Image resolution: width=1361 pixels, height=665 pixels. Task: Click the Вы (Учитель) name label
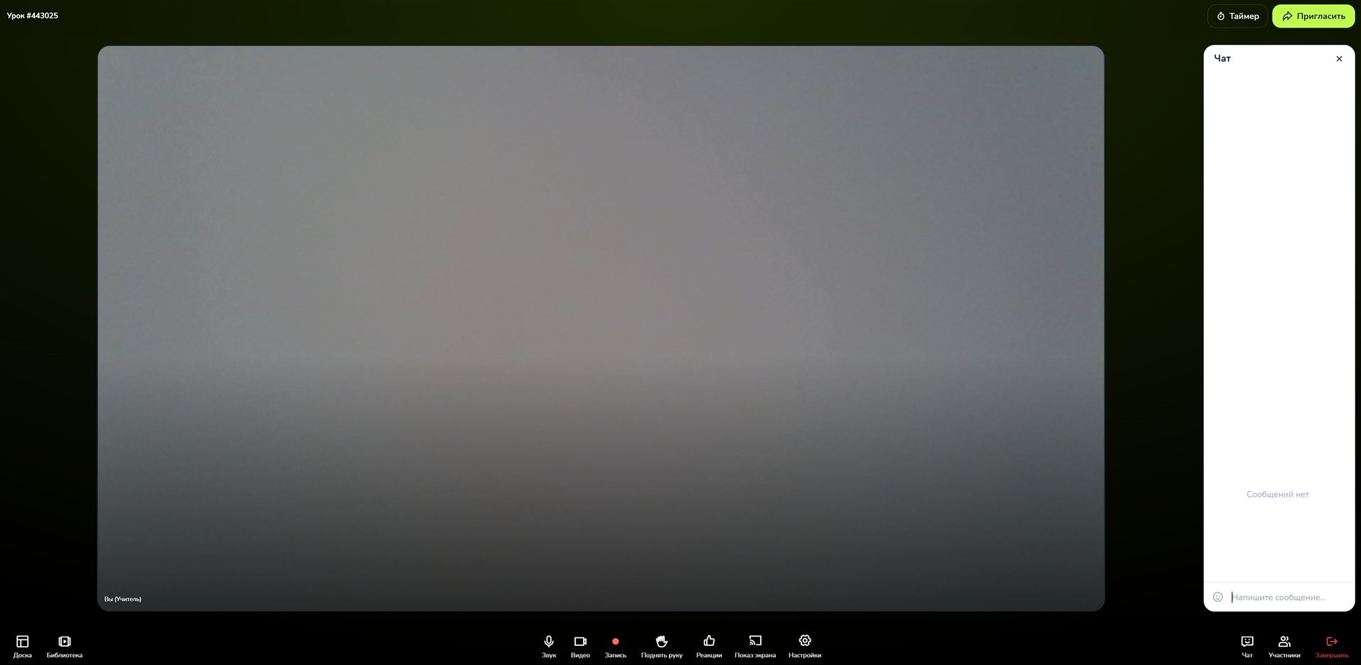coord(123,599)
